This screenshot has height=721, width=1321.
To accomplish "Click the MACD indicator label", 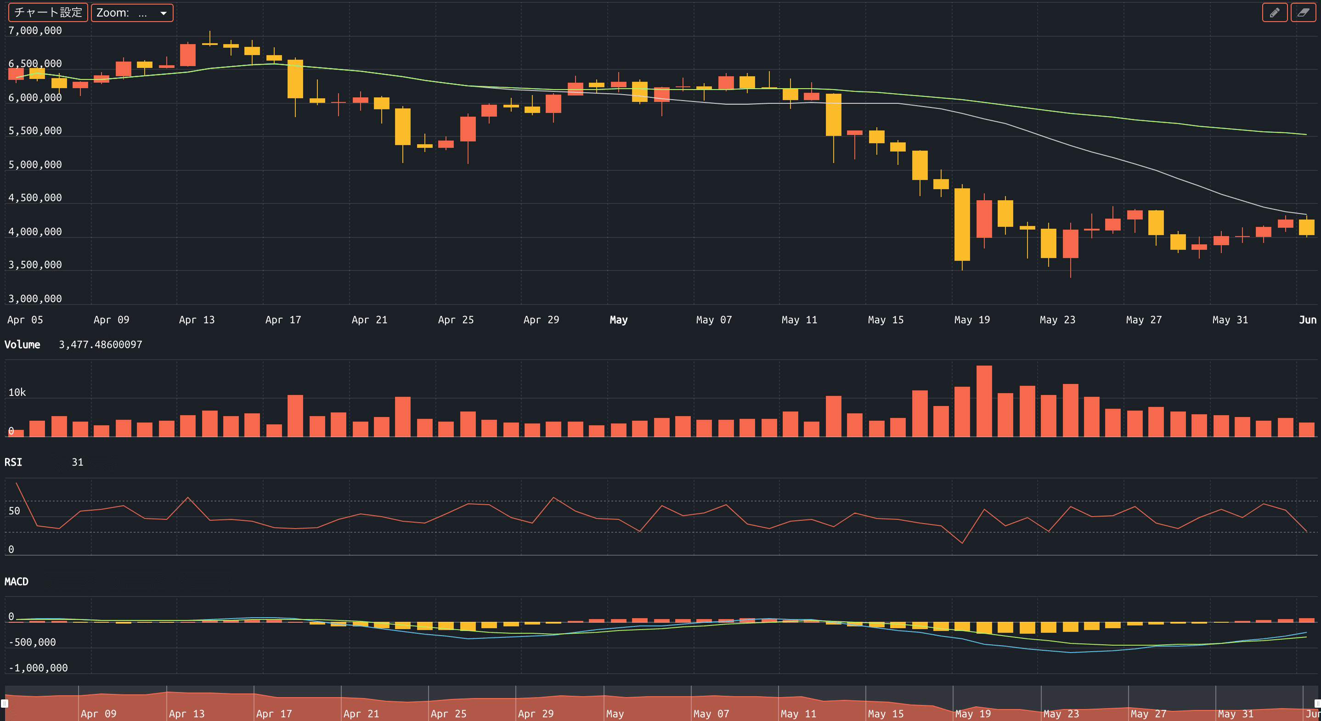I will 17,581.
